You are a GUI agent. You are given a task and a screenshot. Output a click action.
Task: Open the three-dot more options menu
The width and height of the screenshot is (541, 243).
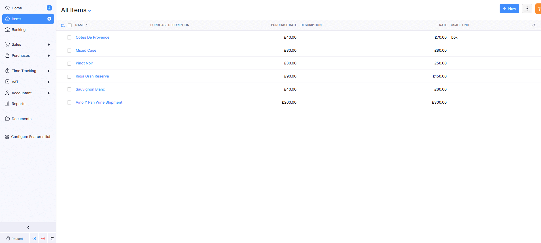point(527,9)
